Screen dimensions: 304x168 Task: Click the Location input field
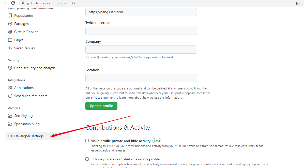point(141,78)
